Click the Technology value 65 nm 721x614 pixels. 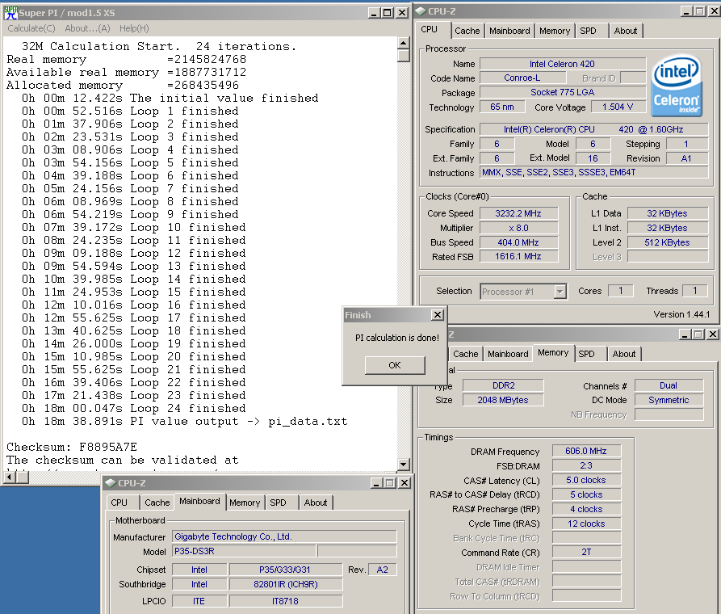502,107
